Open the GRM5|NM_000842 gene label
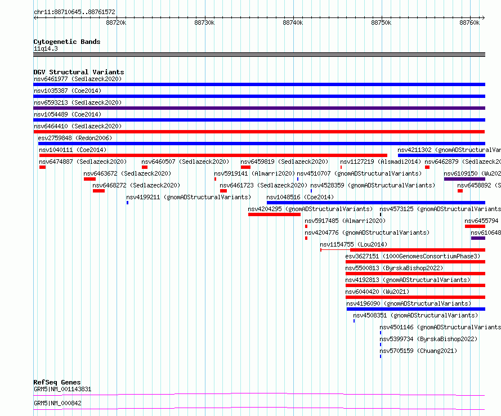The image size is (501, 416). pos(57,403)
